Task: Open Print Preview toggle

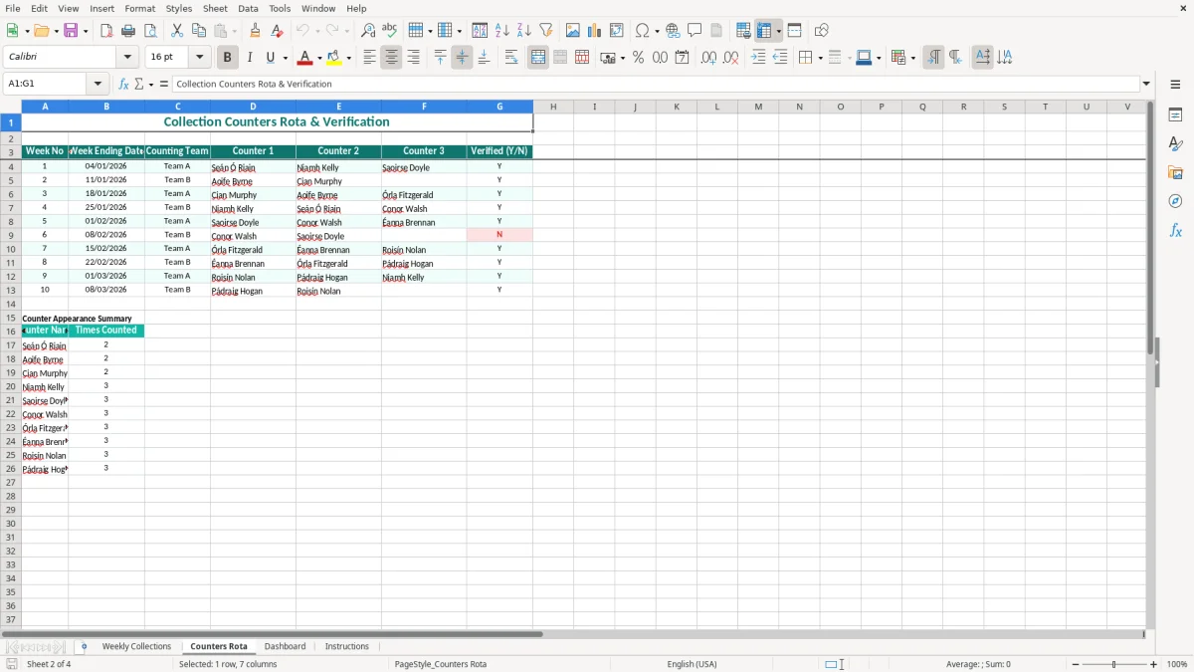Action: pos(150,31)
